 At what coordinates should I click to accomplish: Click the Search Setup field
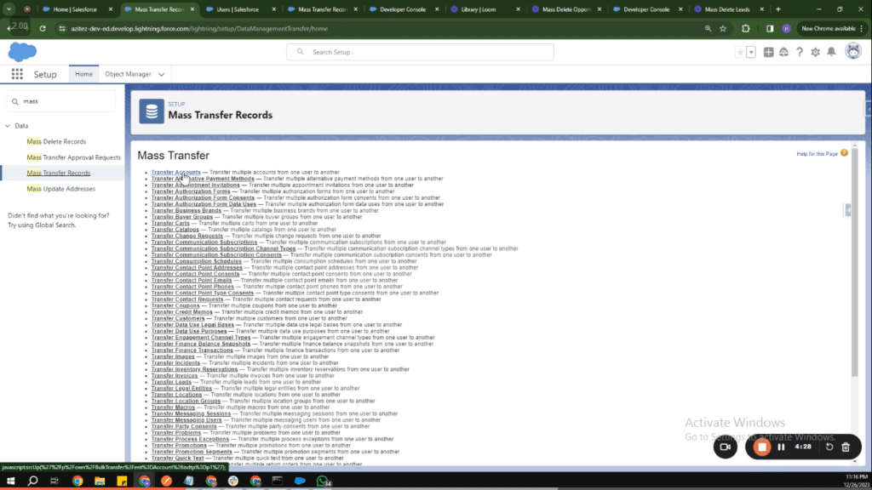[x=420, y=52]
